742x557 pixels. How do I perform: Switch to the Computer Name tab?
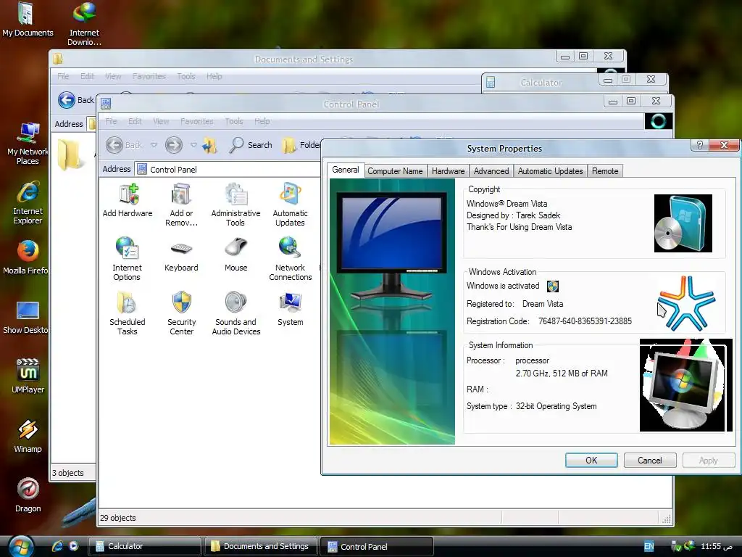click(x=395, y=171)
